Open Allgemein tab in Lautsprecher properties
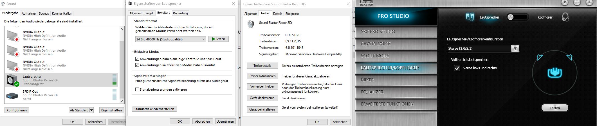The width and height of the screenshot is (597, 126). click(x=136, y=13)
